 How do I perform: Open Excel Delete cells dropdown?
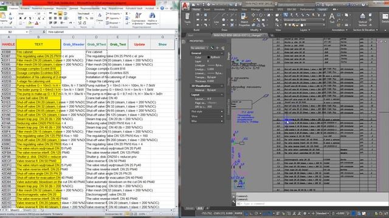(120, 18)
